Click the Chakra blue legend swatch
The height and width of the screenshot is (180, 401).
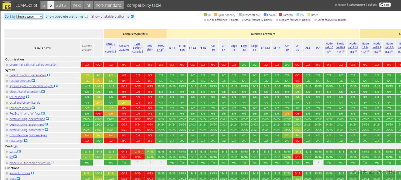coord(265,15)
